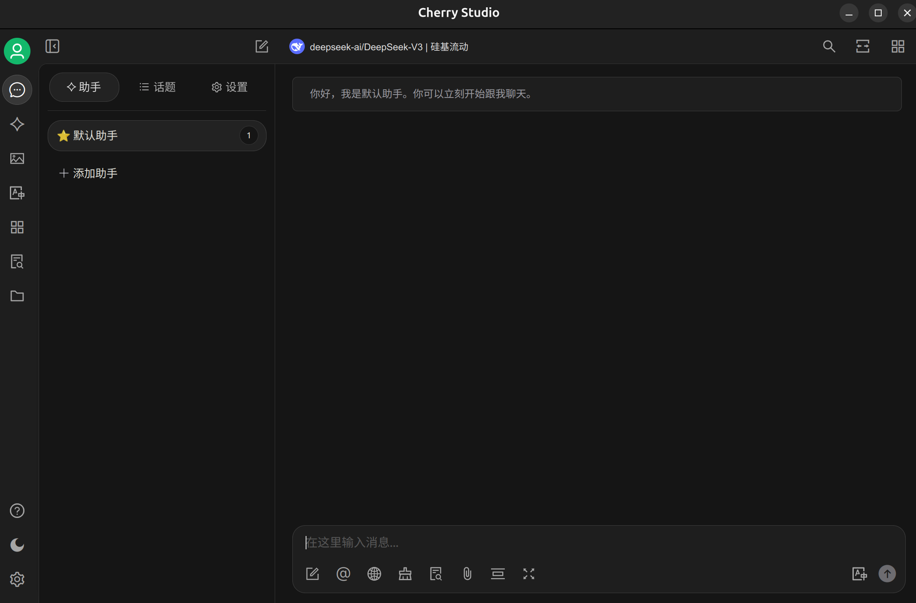
Task: Focus the message input field
Action: (598, 542)
